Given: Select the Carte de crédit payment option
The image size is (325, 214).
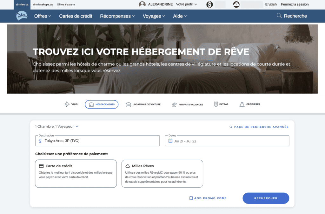Looking at the screenshot, I should (x=76, y=173).
